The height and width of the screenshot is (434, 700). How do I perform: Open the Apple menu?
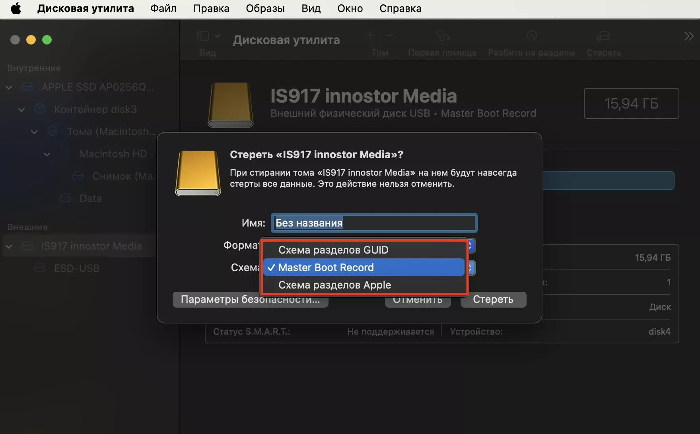(16, 8)
